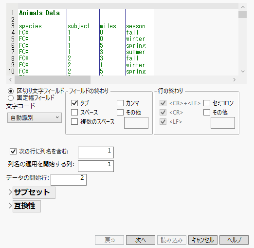Click the column names row number field
The width and height of the screenshot is (254, 248).
pyautogui.click(x=96, y=153)
